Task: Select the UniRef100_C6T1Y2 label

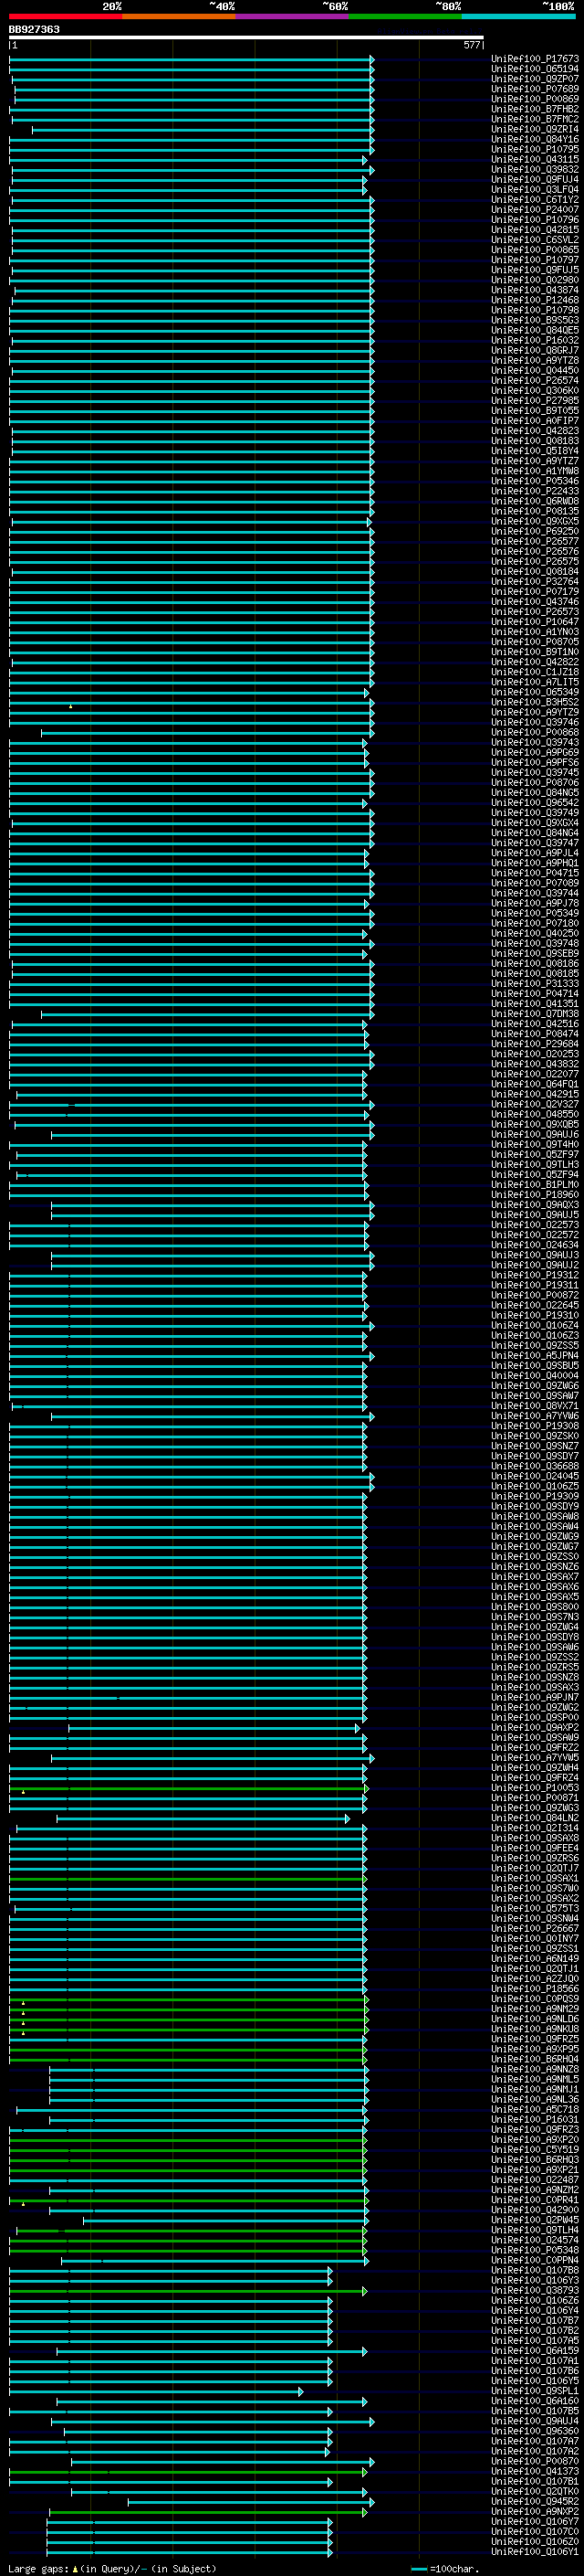Action: click(x=535, y=200)
